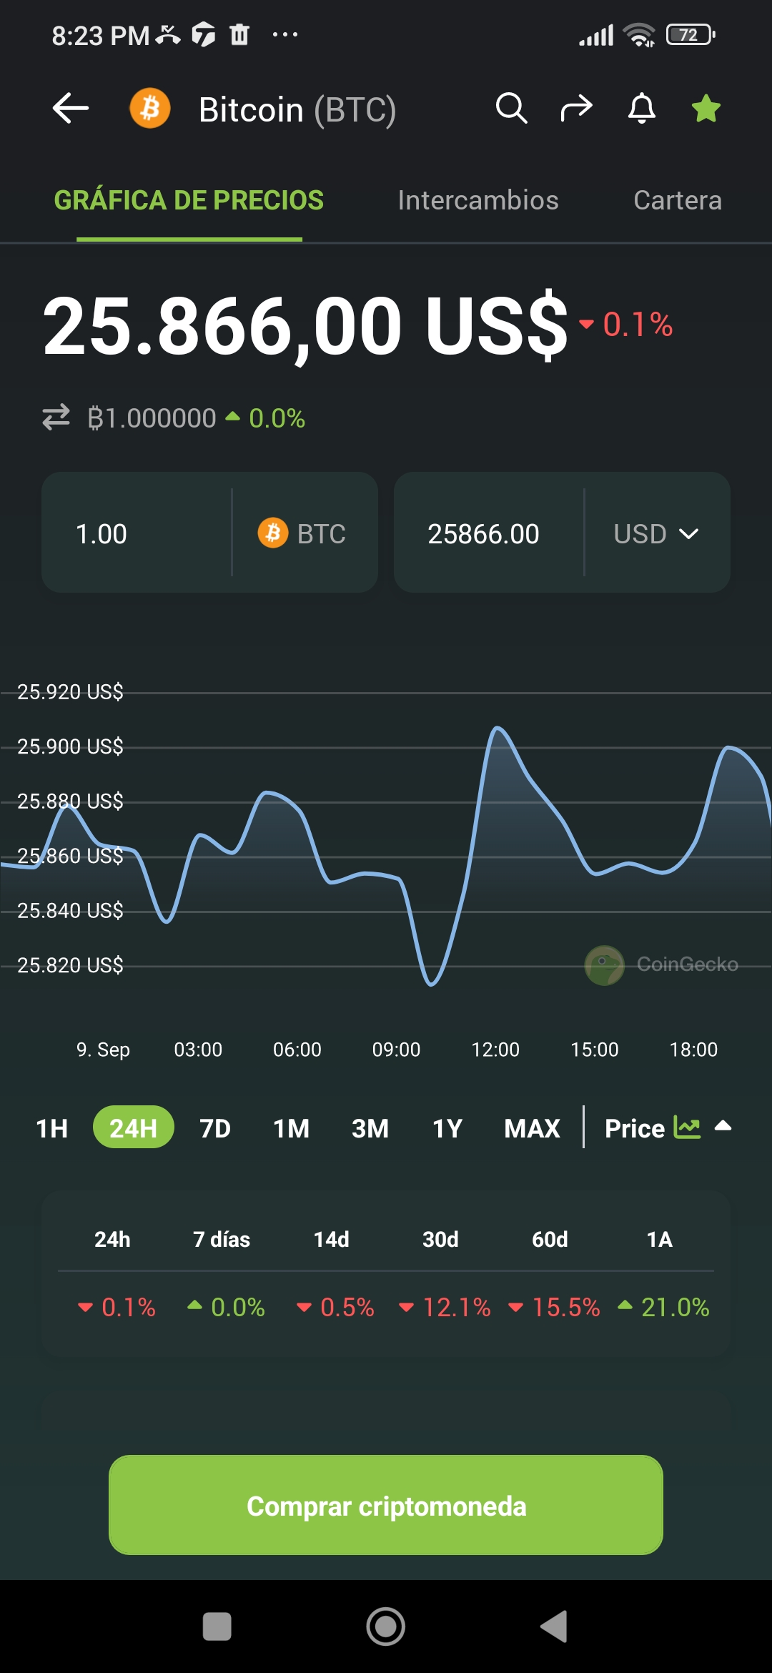Viewport: 772px width, 1673px height.
Task: Tap the ₿1.000000 price text
Action: click(152, 418)
